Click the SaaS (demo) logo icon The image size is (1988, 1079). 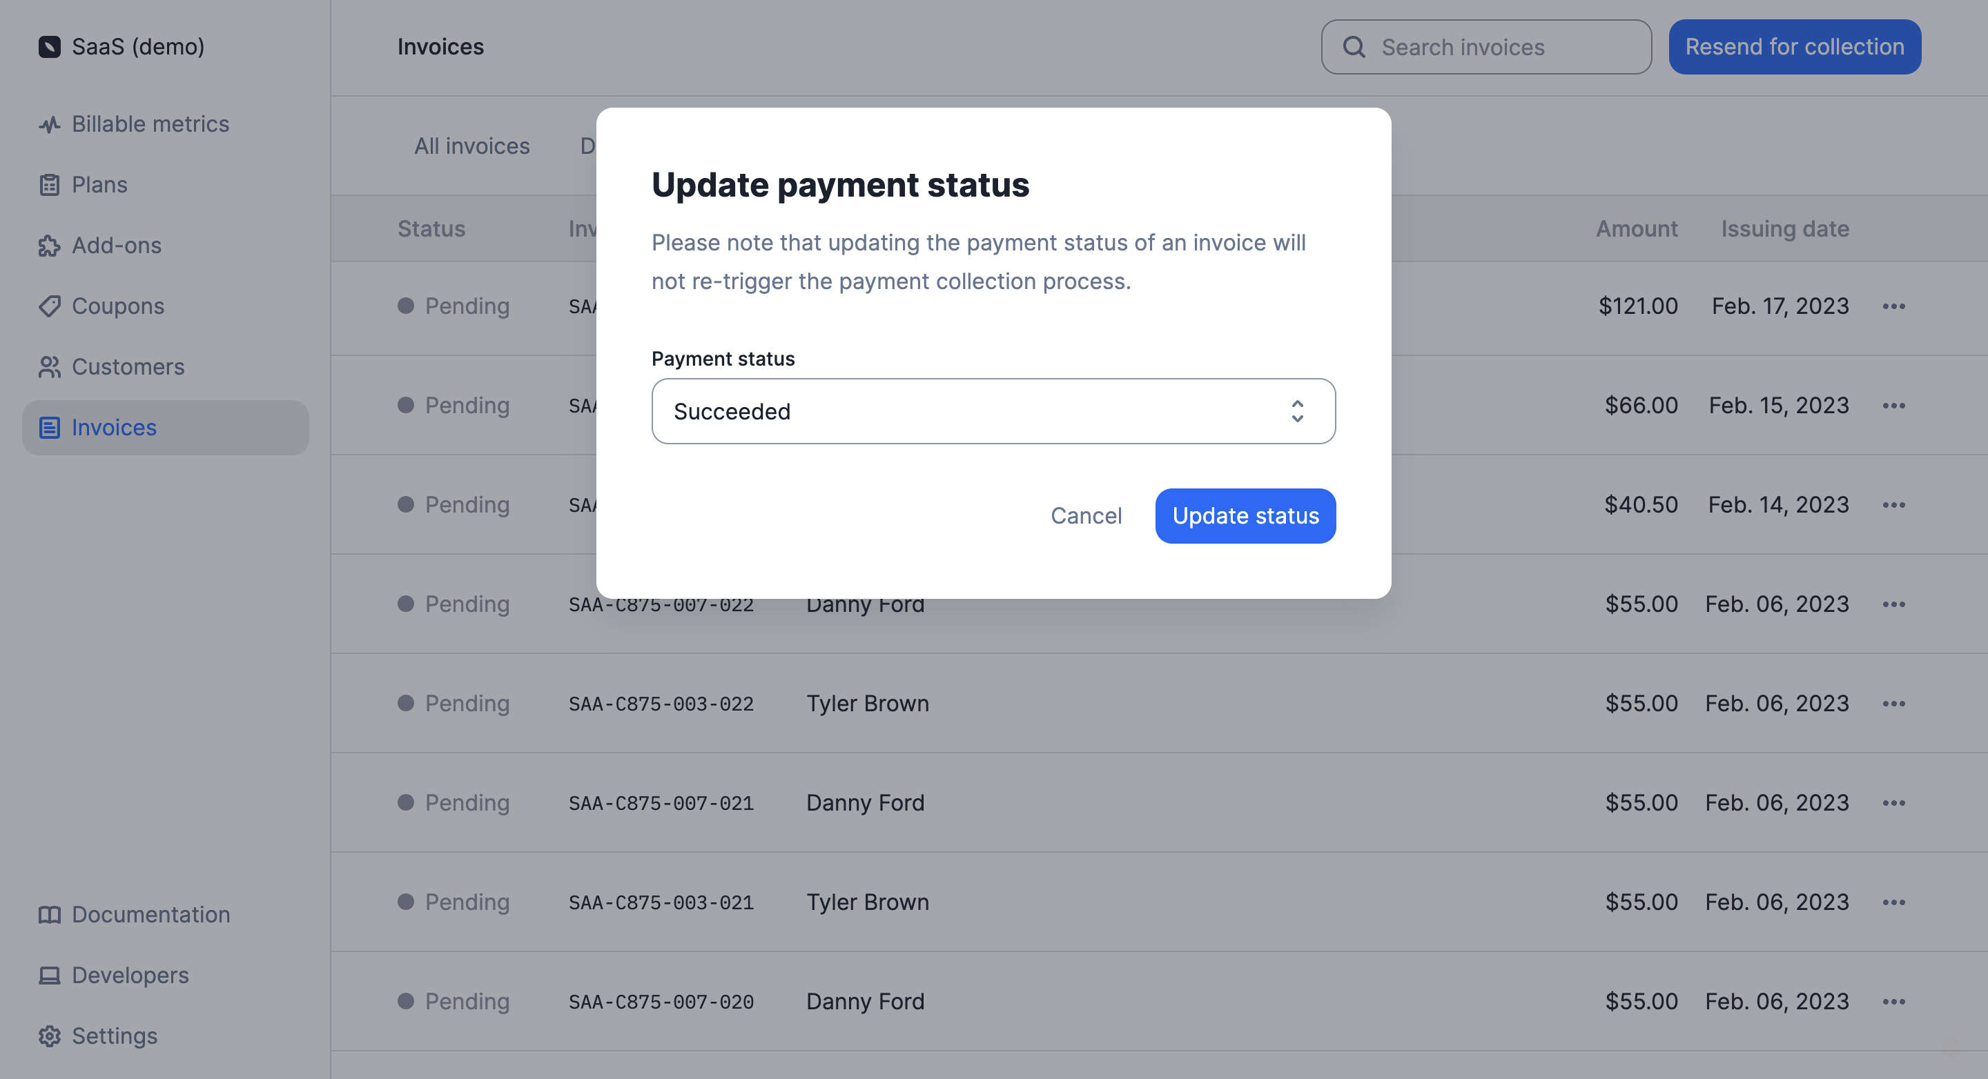click(50, 47)
